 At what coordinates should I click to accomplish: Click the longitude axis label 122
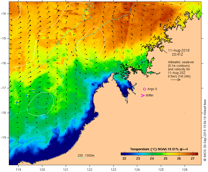point(90,170)
